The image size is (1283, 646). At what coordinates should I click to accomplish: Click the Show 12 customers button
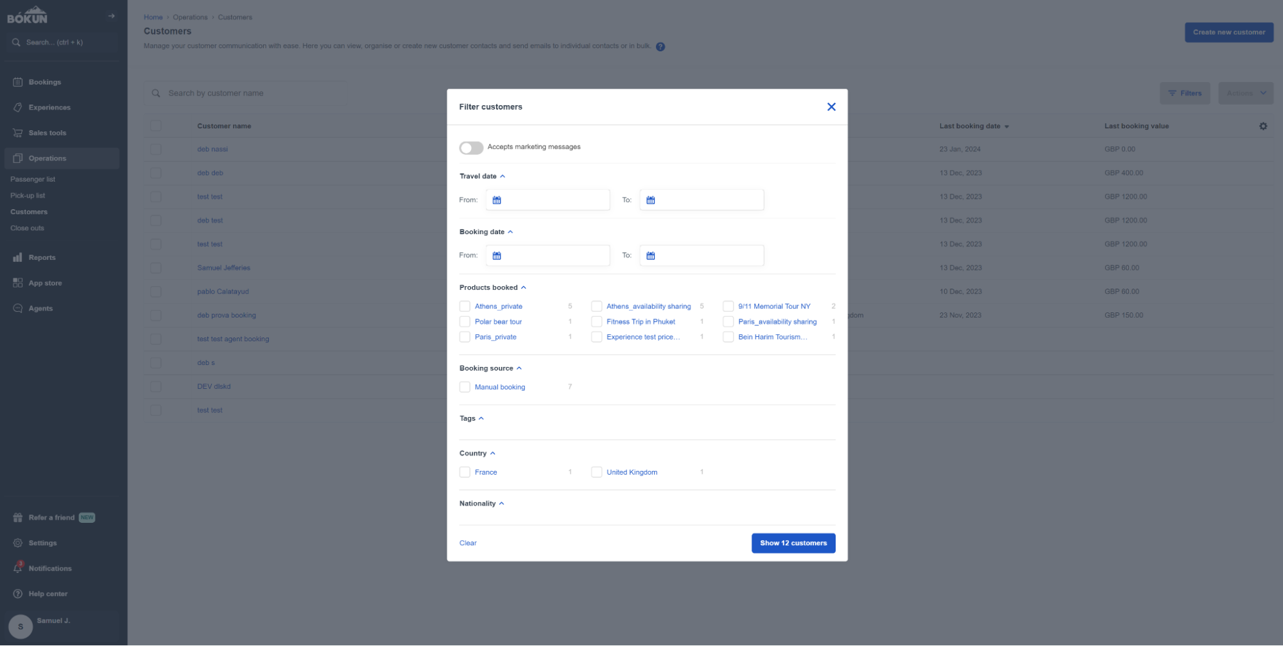pyautogui.click(x=793, y=543)
